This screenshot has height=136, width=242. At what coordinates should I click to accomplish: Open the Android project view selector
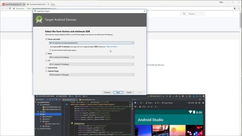click(42, 100)
